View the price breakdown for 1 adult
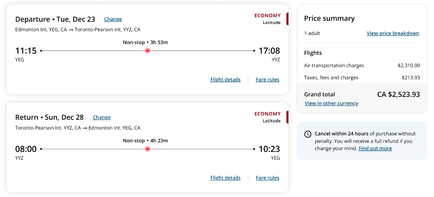 (393, 33)
